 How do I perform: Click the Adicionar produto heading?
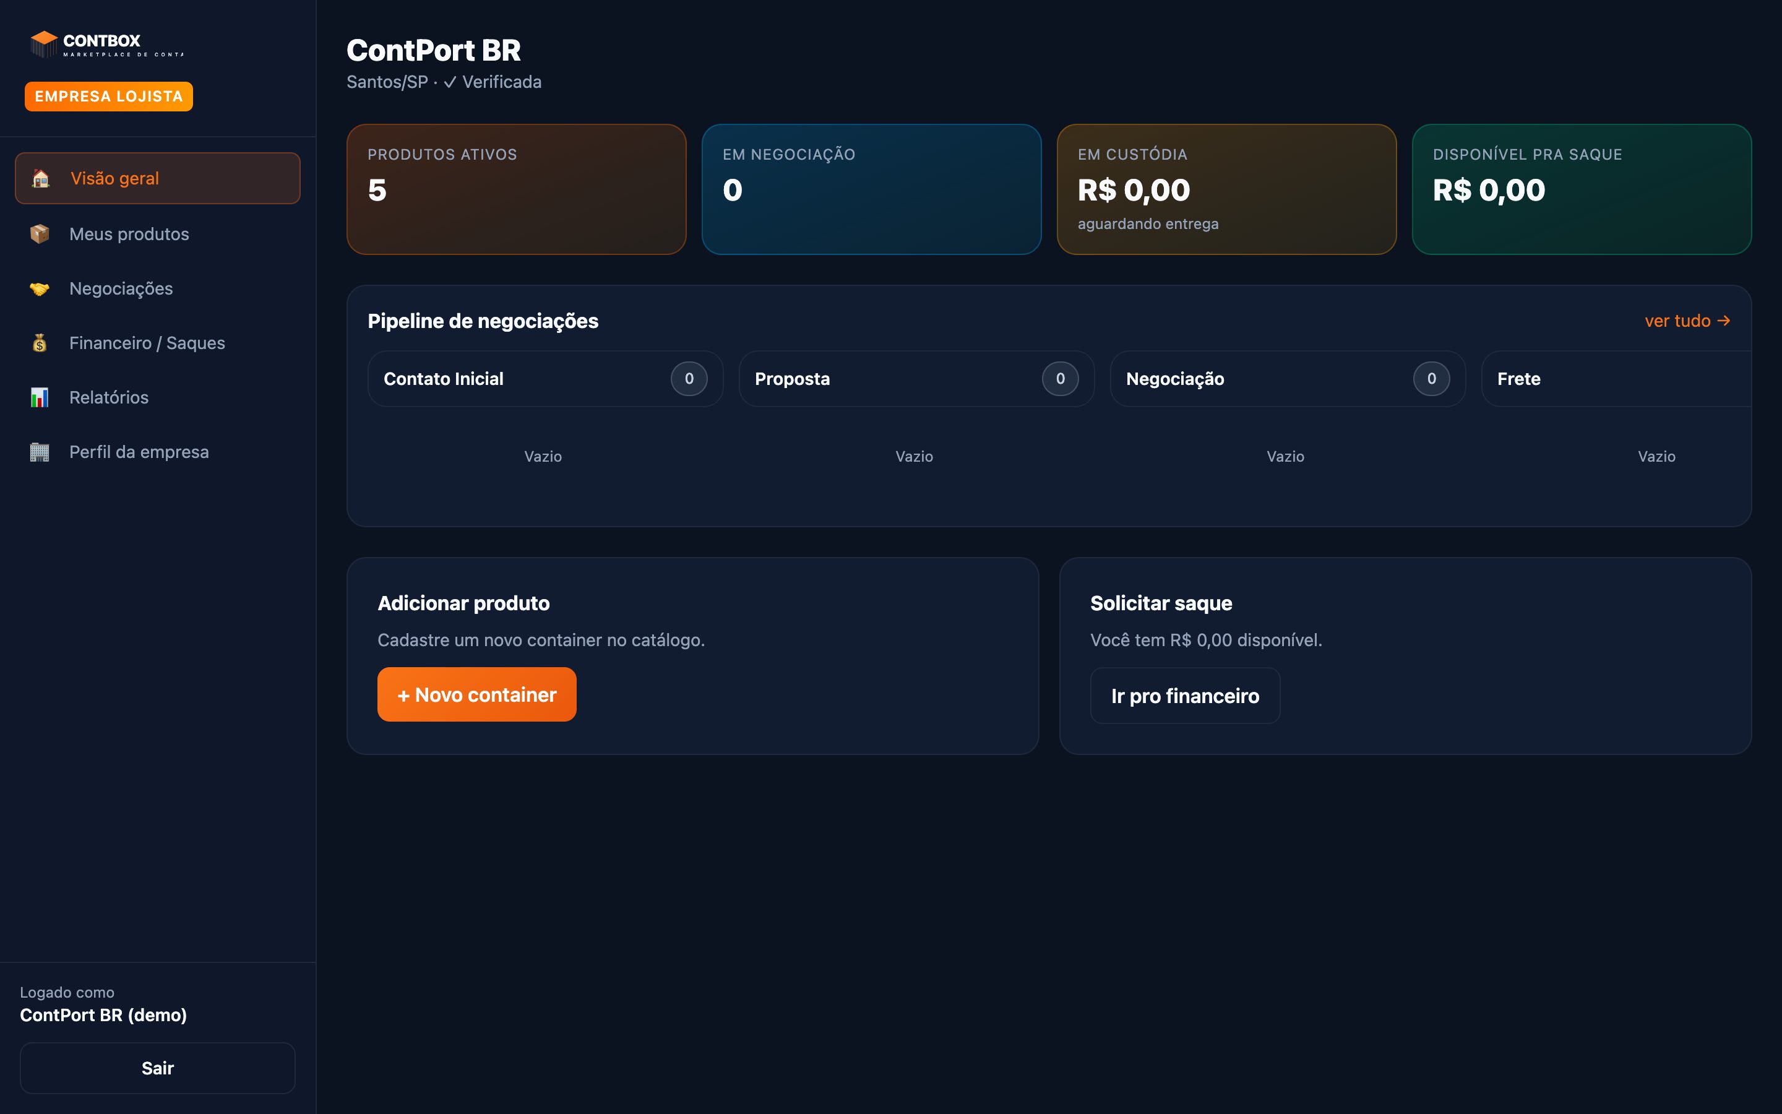(x=464, y=603)
